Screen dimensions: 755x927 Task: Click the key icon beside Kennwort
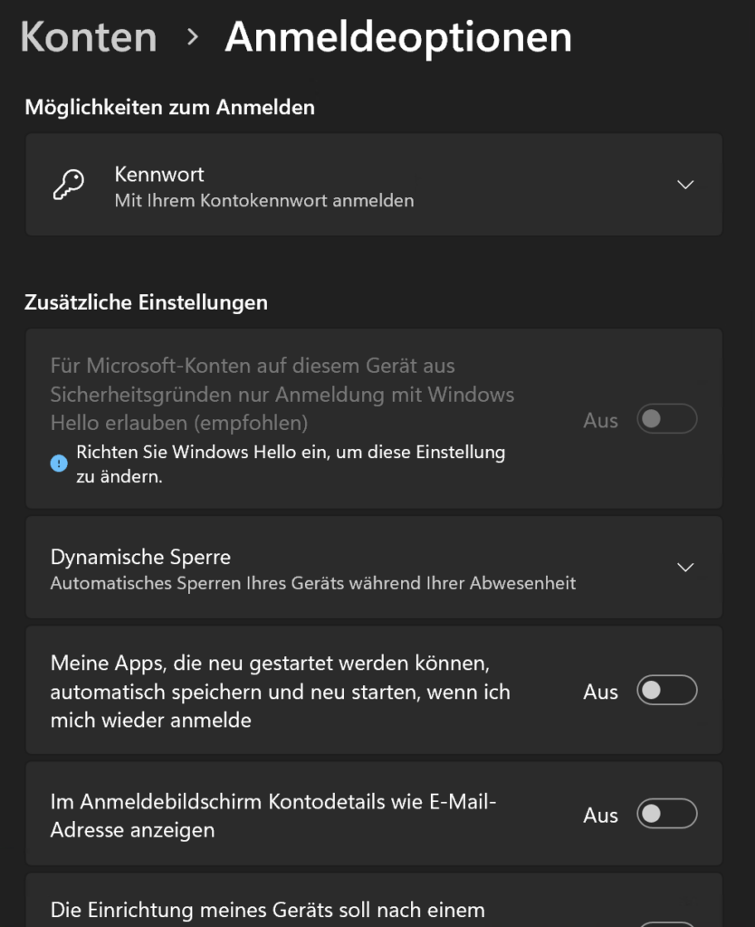[x=69, y=185]
